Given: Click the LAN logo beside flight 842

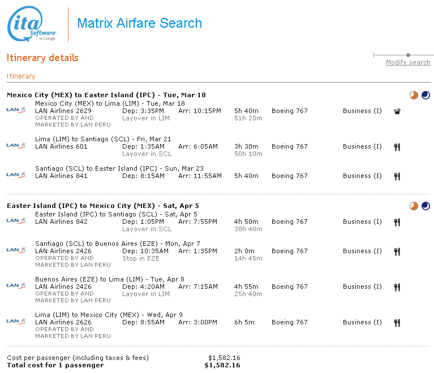Looking at the screenshot, I should (16, 220).
